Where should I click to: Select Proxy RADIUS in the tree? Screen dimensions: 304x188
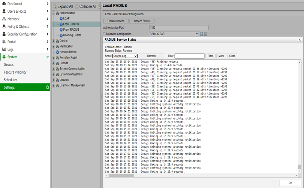71,30
